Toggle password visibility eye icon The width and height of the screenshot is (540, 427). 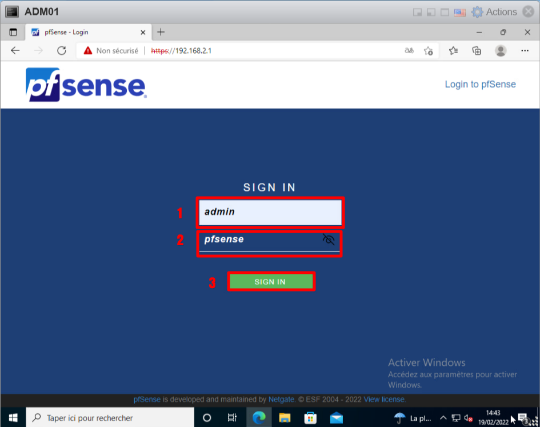pos(328,240)
